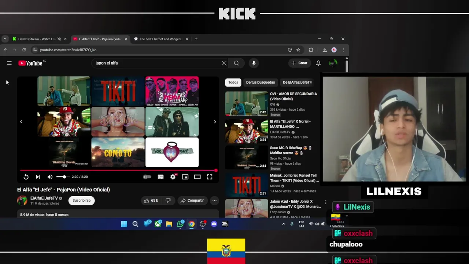
Task: Reload the page in Chrome
Action: tap(24, 50)
